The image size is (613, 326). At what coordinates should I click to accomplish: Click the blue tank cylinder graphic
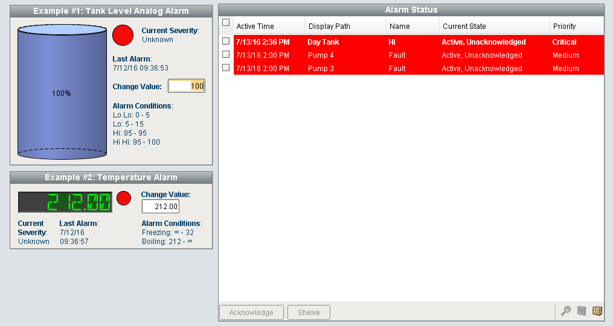coord(62,92)
